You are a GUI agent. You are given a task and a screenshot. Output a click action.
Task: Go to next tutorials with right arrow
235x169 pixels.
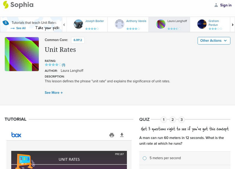(232, 25)
